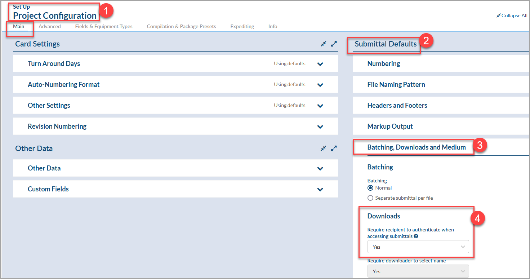The image size is (530, 279).
Task: Expand the Auto-Numbering Format chevron
Action: [320, 85]
